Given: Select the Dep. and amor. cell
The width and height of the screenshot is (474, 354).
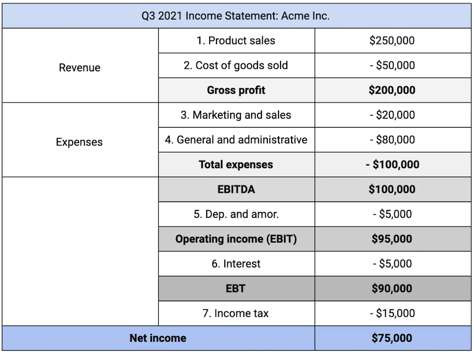Looking at the screenshot, I should [x=236, y=214].
